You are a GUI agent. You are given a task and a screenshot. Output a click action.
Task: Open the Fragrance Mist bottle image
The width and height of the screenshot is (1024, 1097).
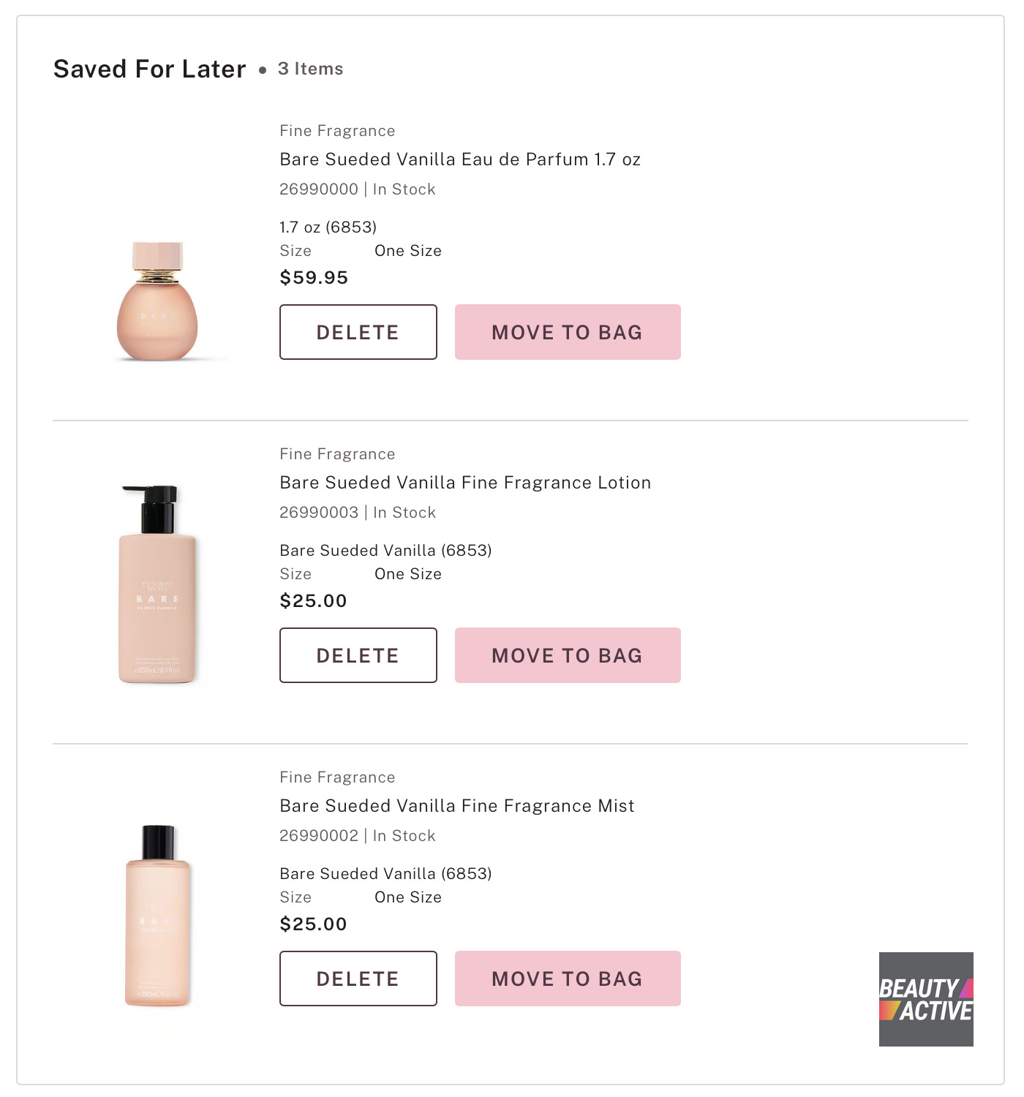point(158,916)
